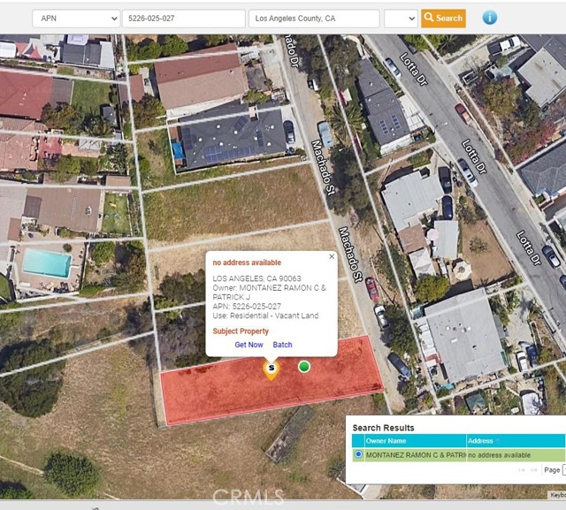This screenshot has width=566, height=510.
Task: Click the orange Search button
Action: 443,18
